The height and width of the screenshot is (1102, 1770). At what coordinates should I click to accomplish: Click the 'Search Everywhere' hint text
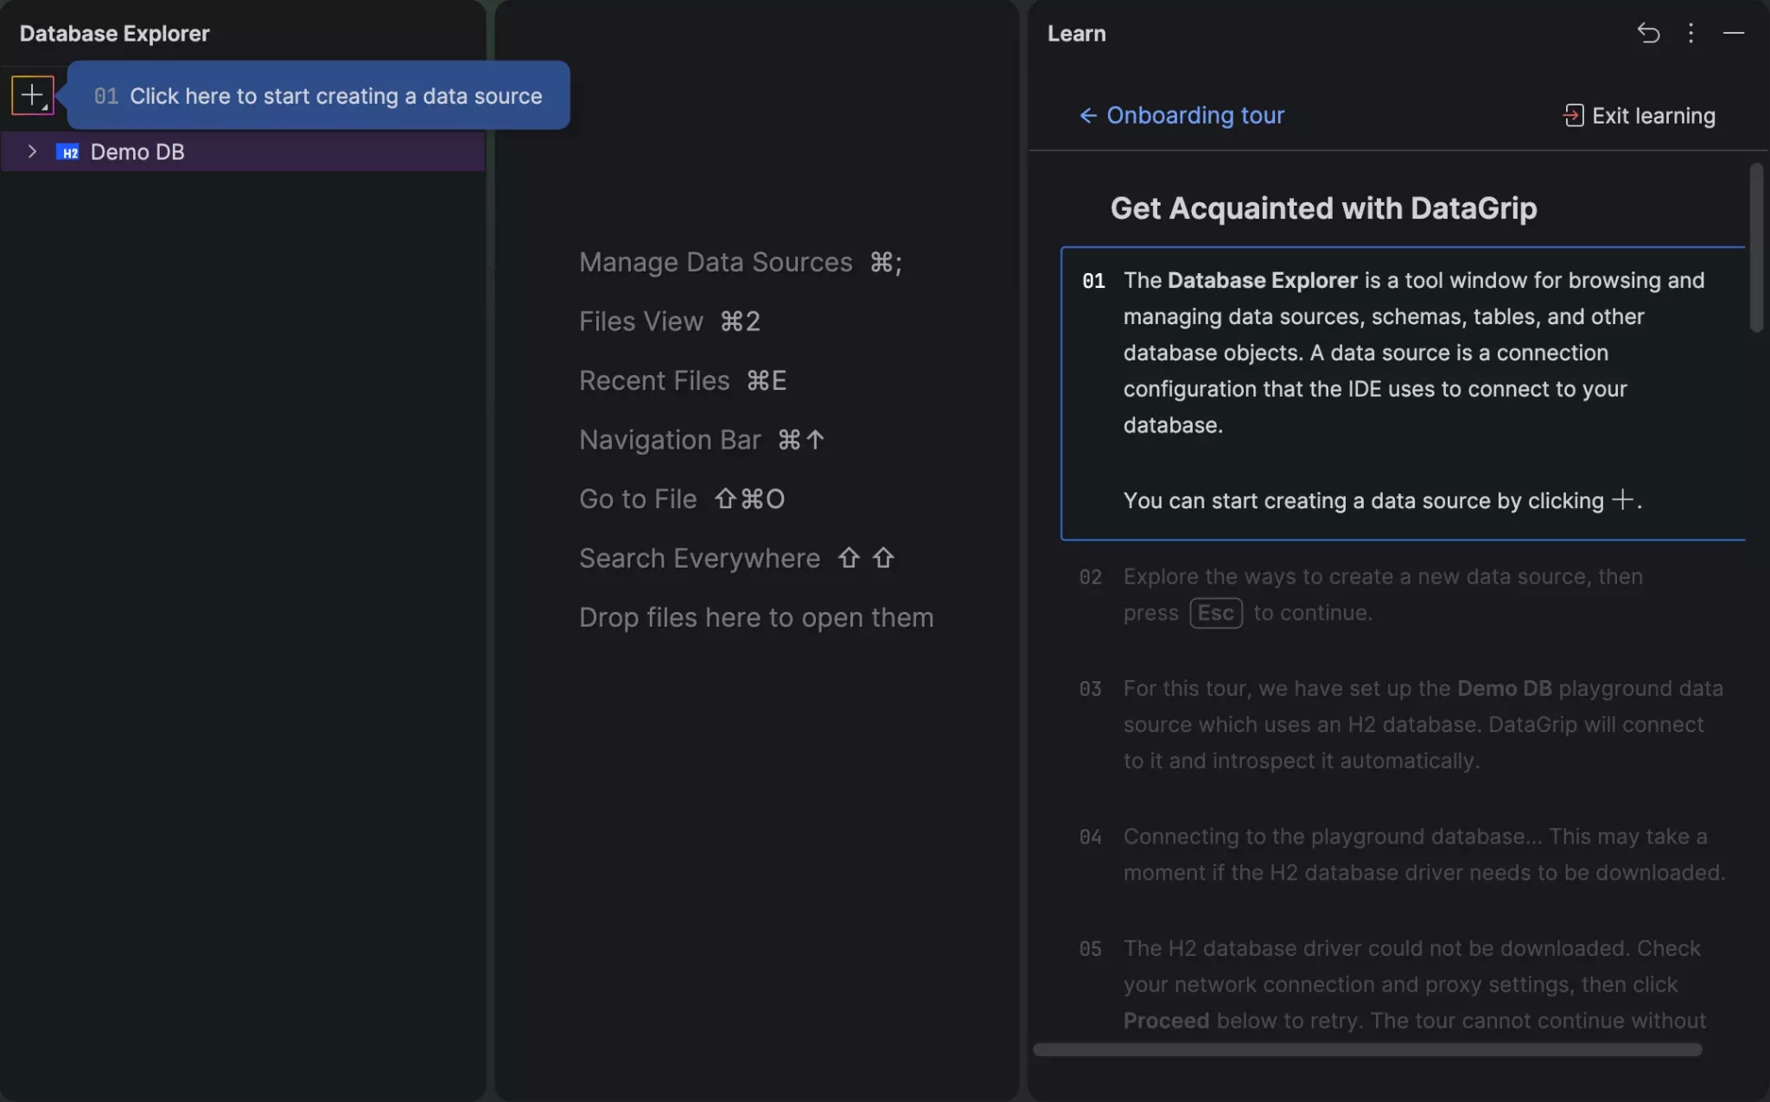click(x=699, y=558)
